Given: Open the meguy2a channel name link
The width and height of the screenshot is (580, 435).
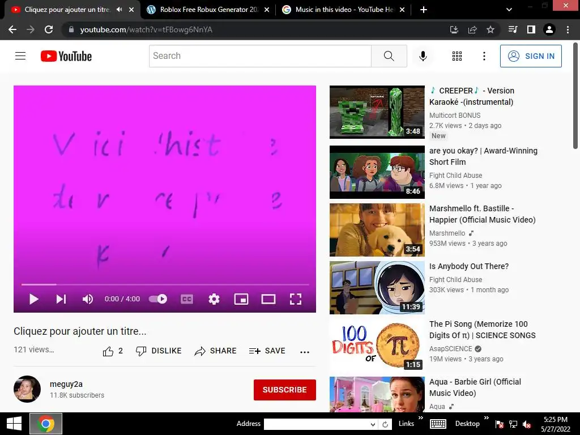Looking at the screenshot, I should pos(66,384).
